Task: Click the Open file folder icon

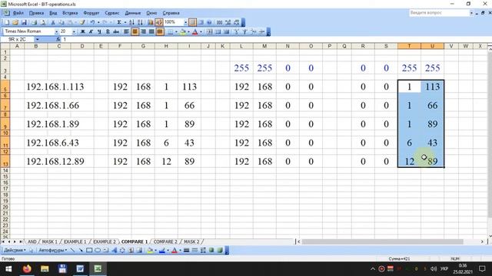Action: tap(15, 22)
